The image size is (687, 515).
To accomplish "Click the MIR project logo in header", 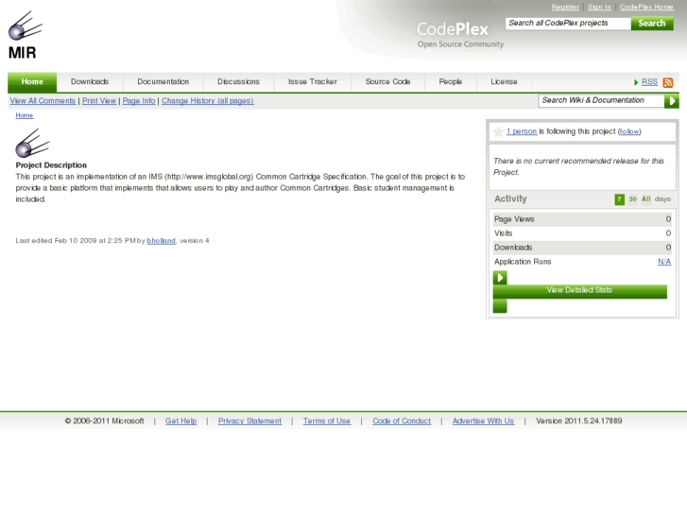I will [25, 35].
